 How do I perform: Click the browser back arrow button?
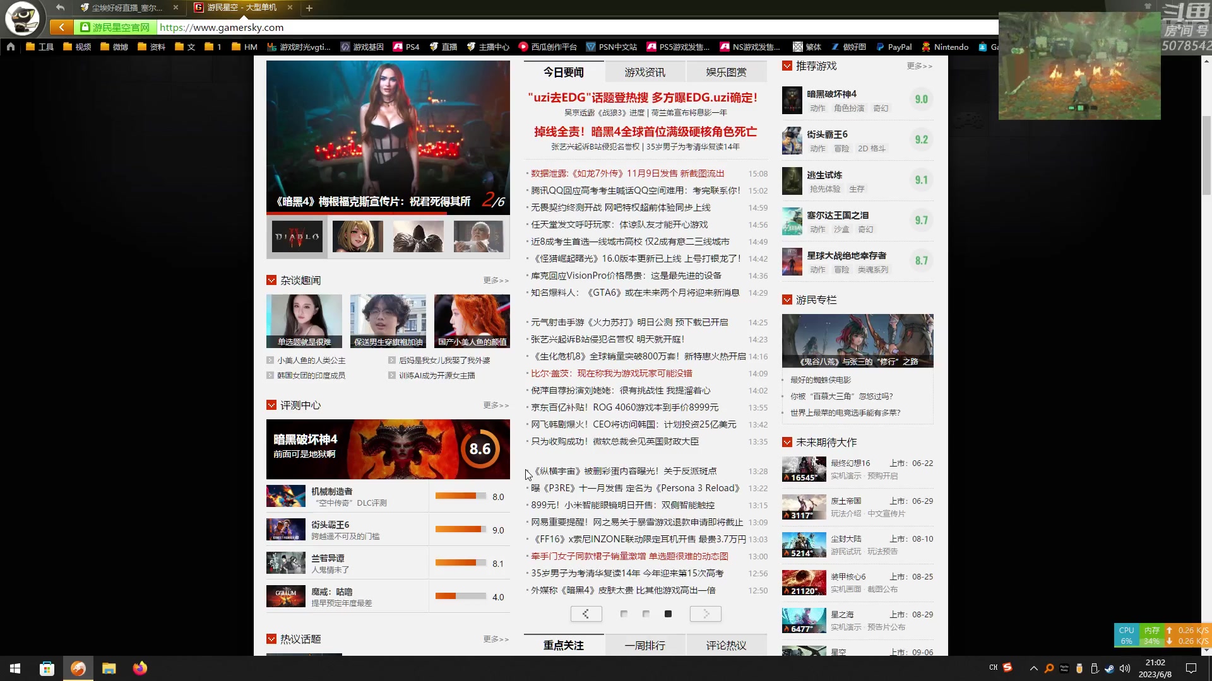point(61,27)
